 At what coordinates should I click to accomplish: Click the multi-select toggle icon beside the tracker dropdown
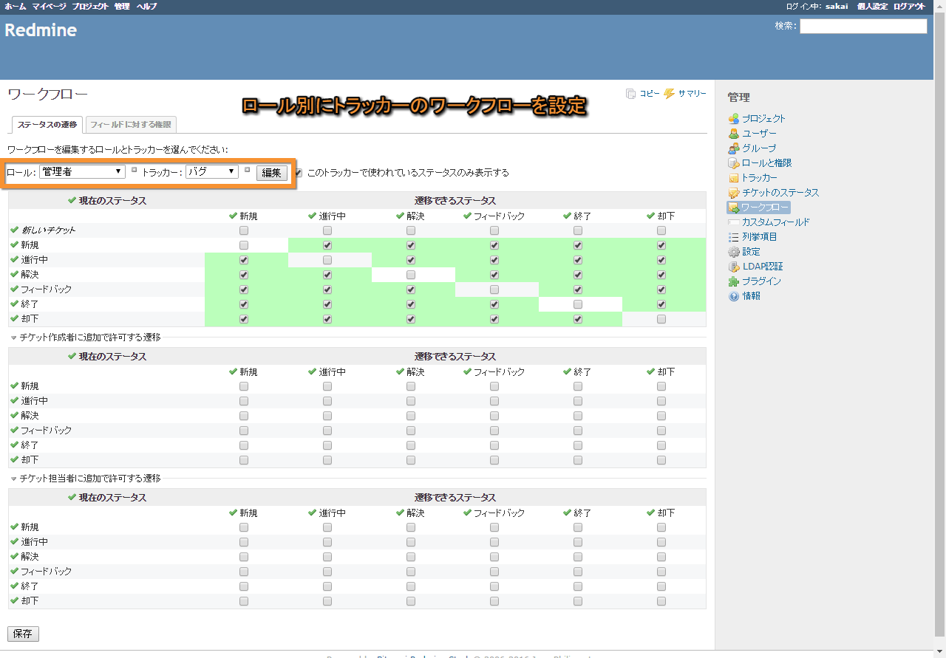pos(247,170)
